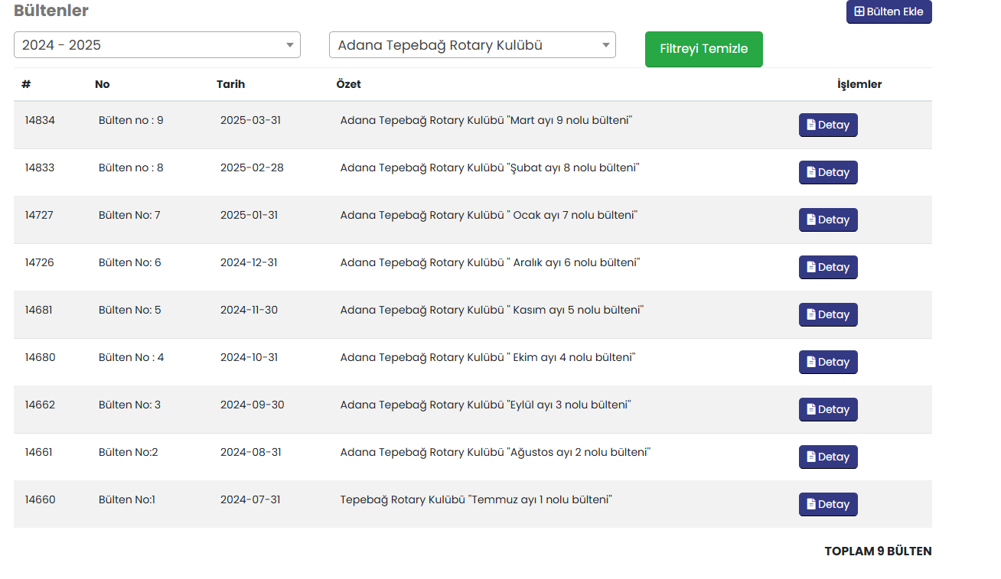This screenshot has width=1001, height=579.
Task: Click date 2024-12-31
Action: (249, 262)
